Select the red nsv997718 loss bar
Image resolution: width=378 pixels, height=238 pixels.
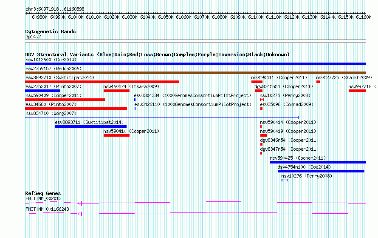(x=357, y=91)
